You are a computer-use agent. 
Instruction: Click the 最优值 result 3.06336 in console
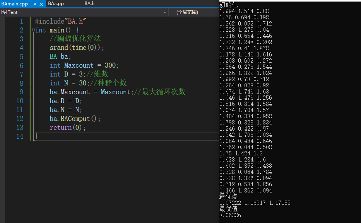[x=230, y=215]
